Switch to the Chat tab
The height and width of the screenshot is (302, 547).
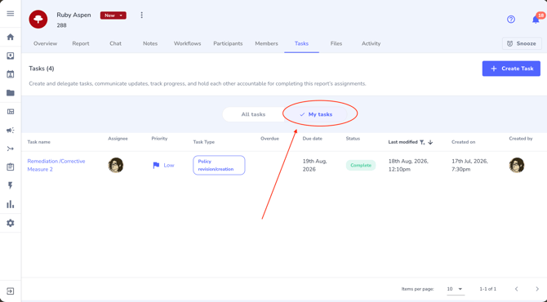115,43
